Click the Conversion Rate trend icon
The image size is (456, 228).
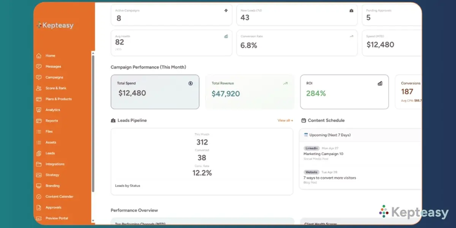tap(351, 36)
